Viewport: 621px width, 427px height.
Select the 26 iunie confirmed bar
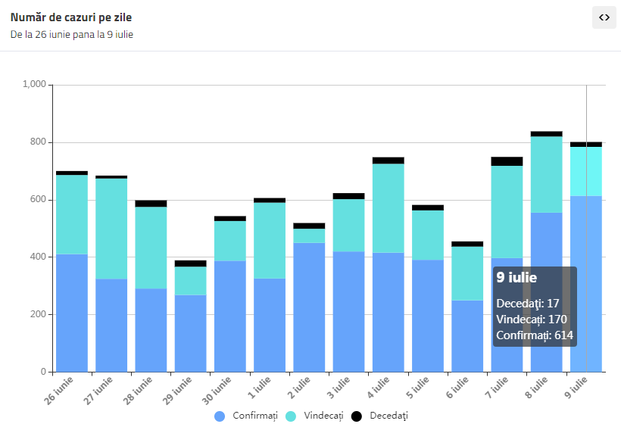point(72,313)
